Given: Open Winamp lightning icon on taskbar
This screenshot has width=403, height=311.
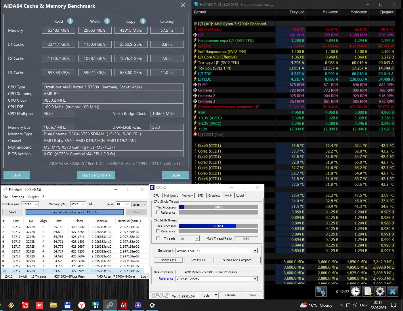Looking at the screenshot, I should (x=11, y=305).
